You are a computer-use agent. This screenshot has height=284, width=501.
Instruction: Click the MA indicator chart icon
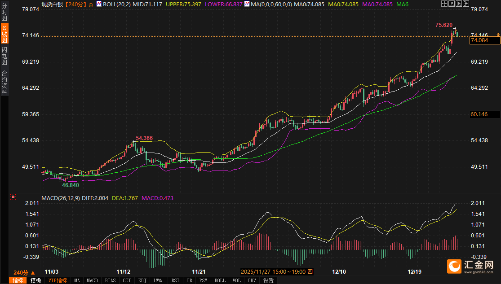click(x=246, y=4)
